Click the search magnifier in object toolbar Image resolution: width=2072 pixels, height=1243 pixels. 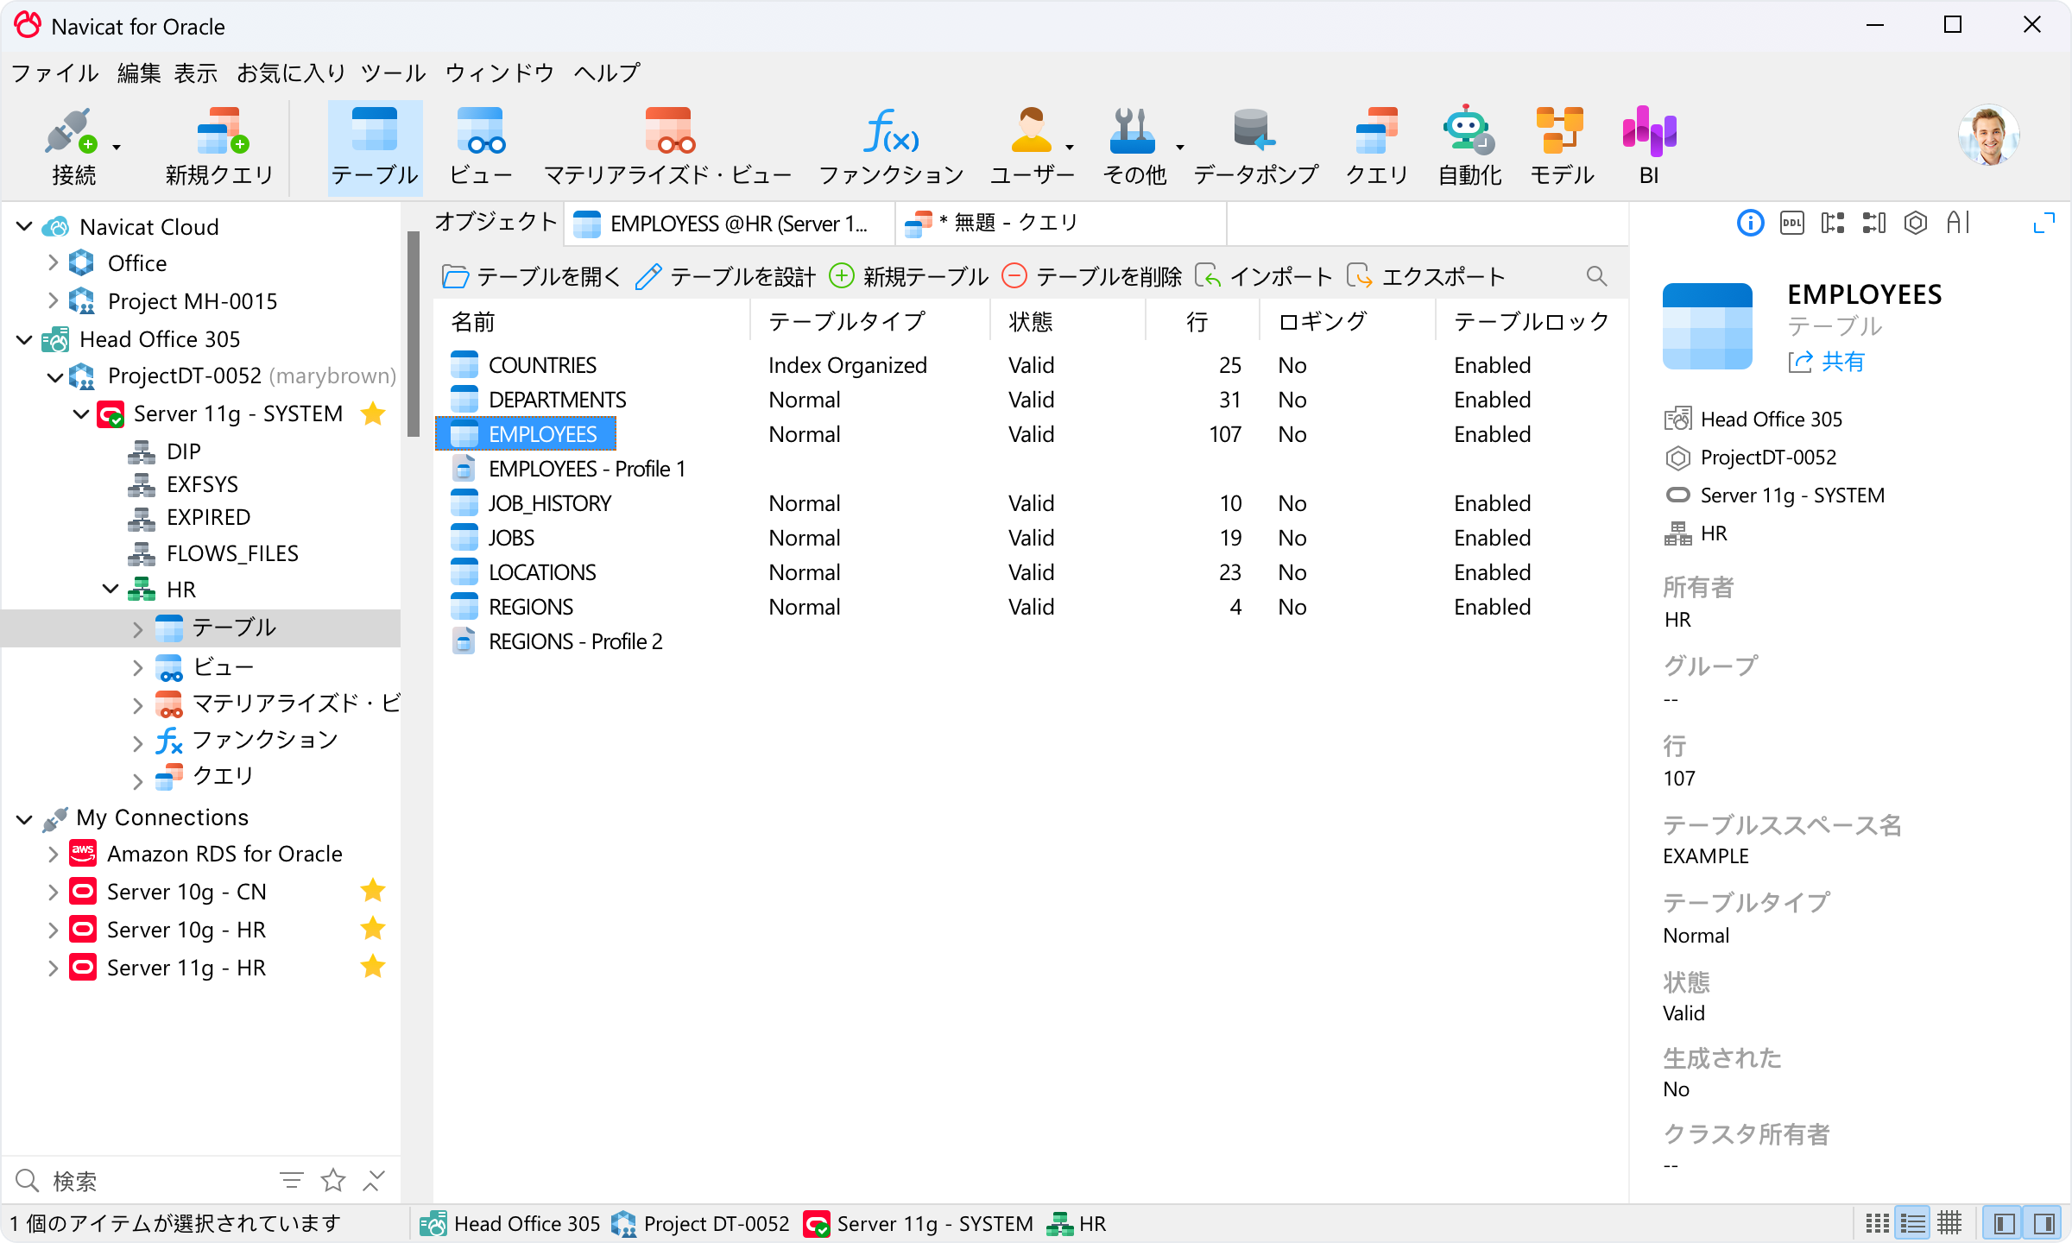[x=1596, y=276]
